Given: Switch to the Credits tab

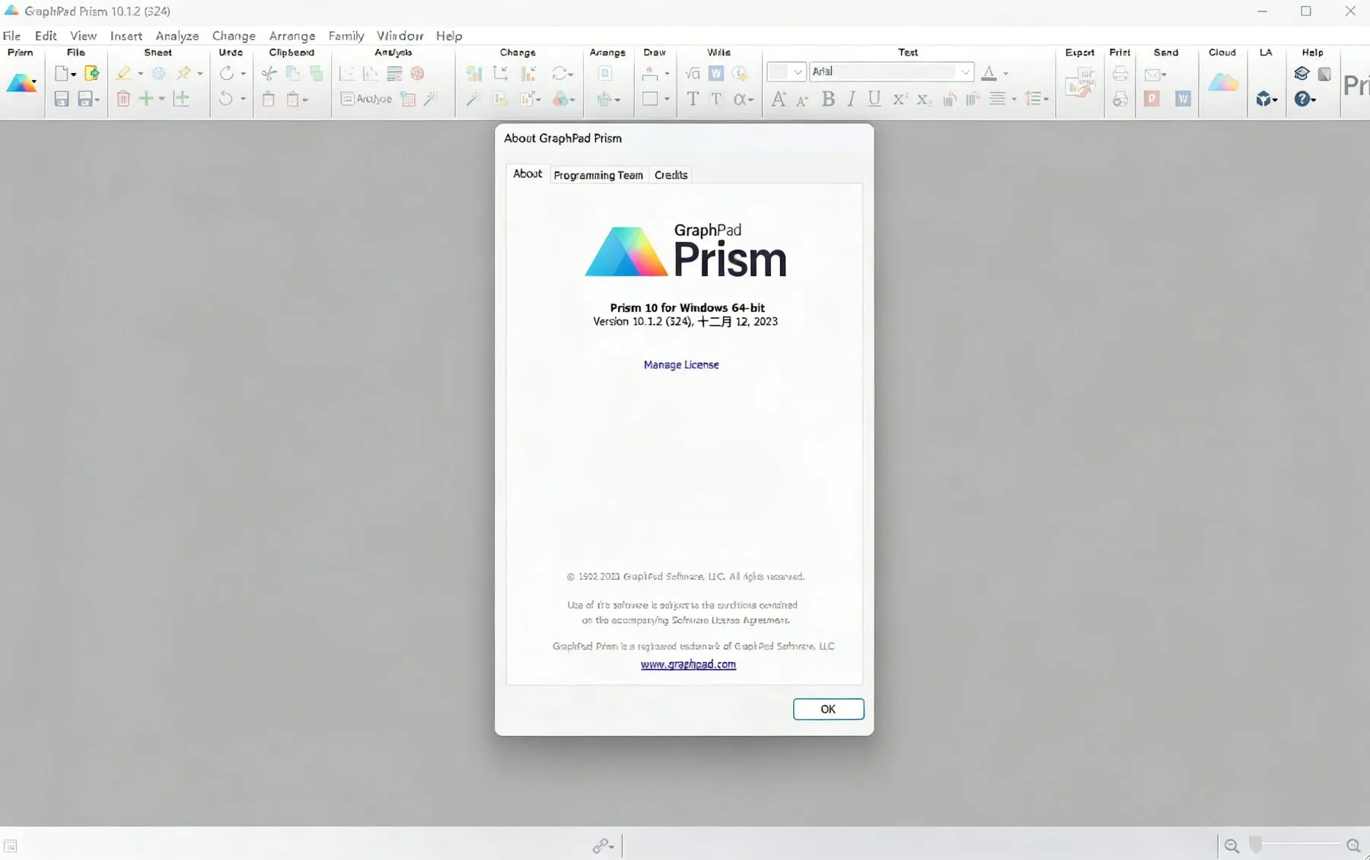Looking at the screenshot, I should click(x=671, y=175).
